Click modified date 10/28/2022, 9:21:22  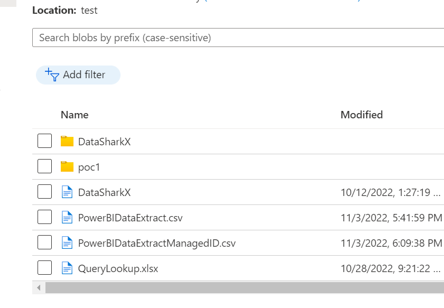coord(391,269)
